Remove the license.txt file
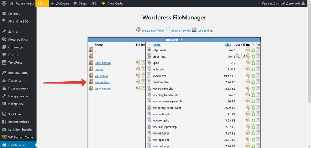Screen dimensions: 311x148 point(258,76)
